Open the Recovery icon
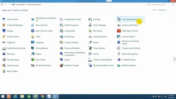The width and height of the screenshot is (176, 99). [x=4, y=54]
